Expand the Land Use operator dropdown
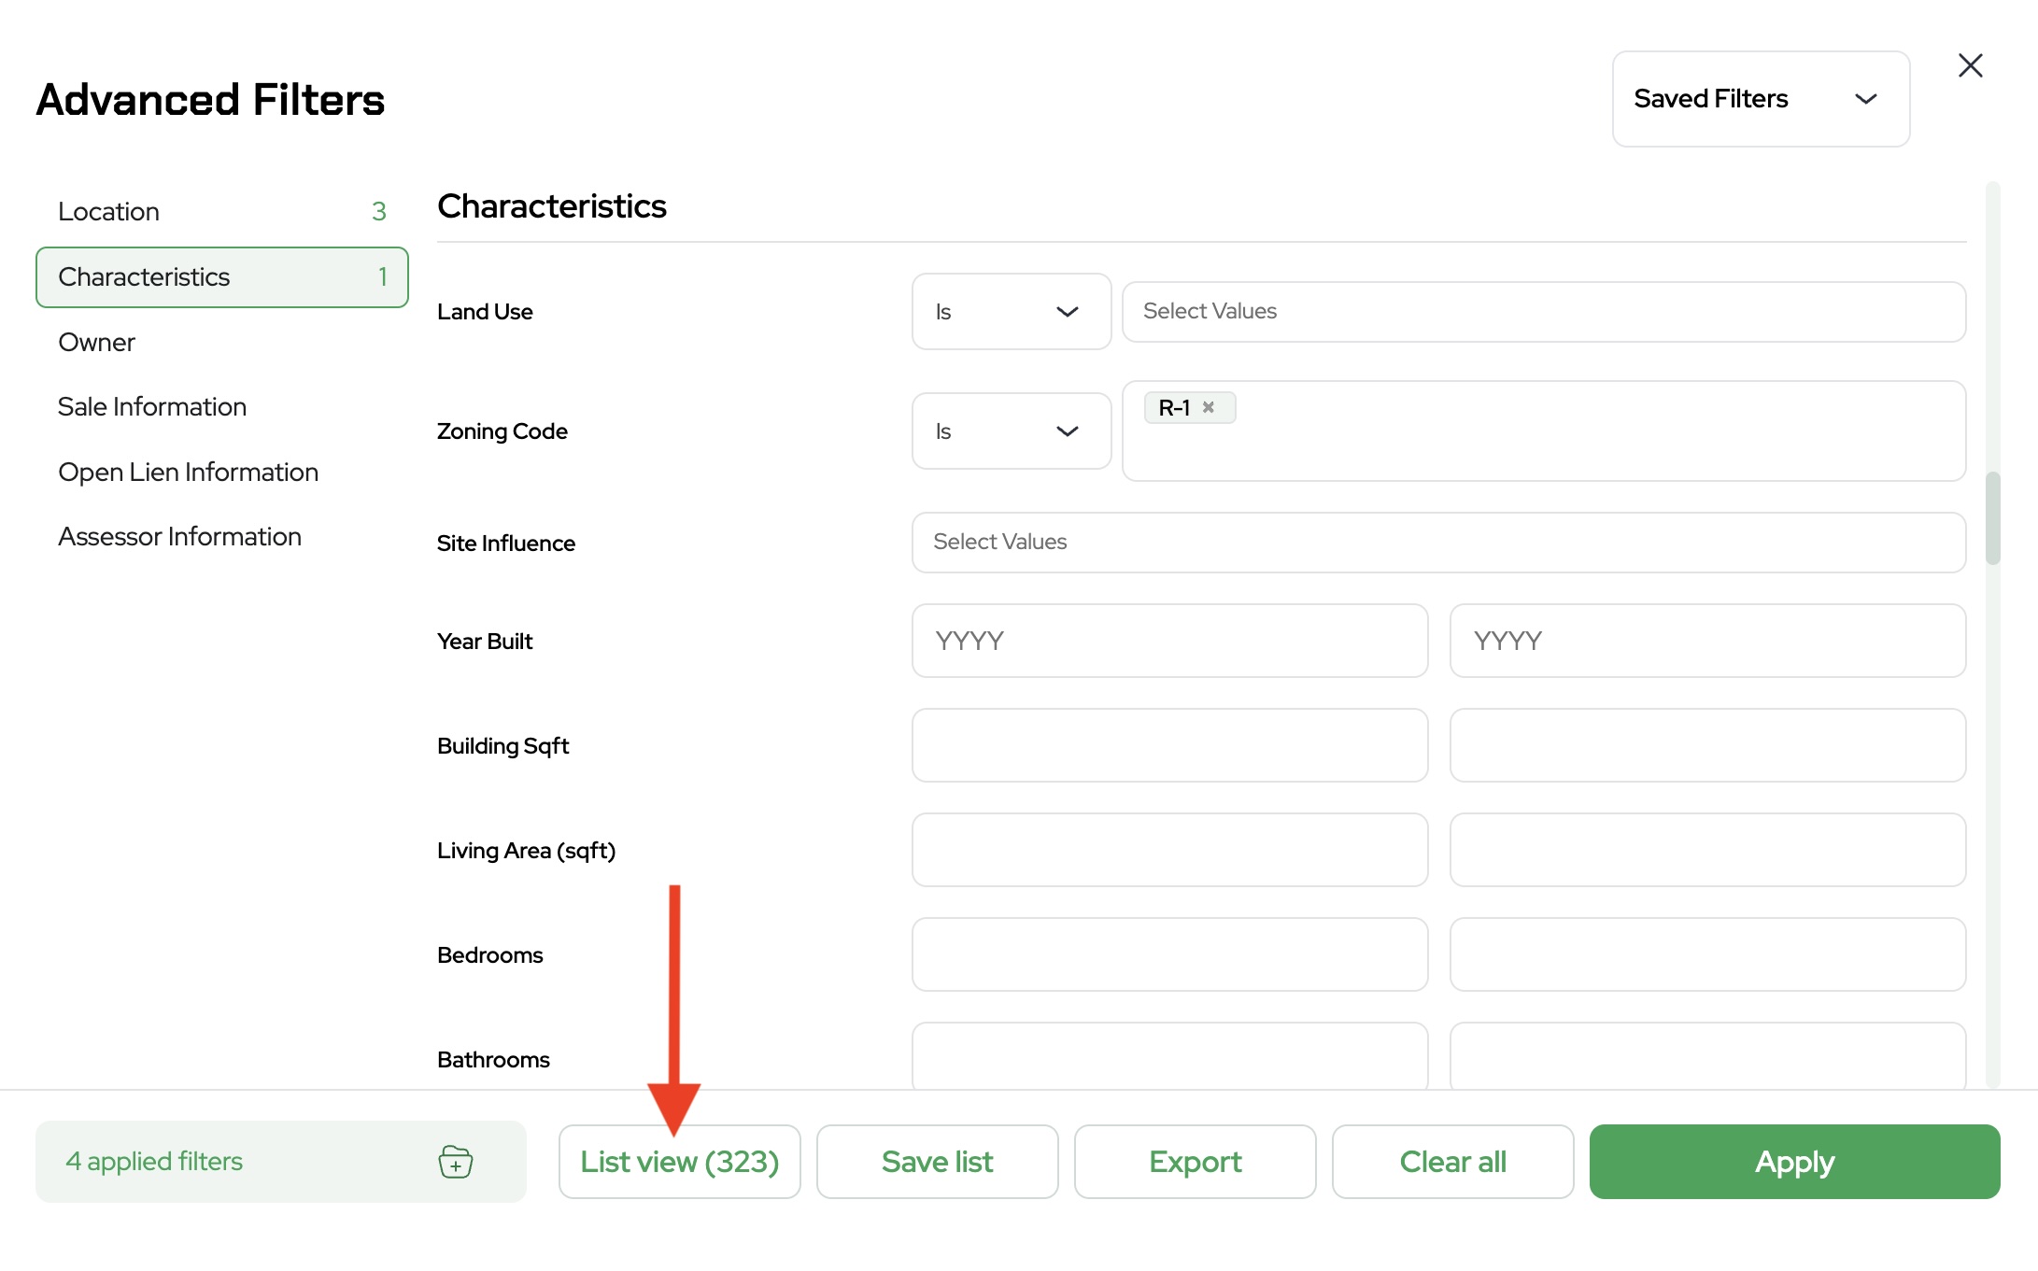Screen dimensions: 2038x1271 1011,312
